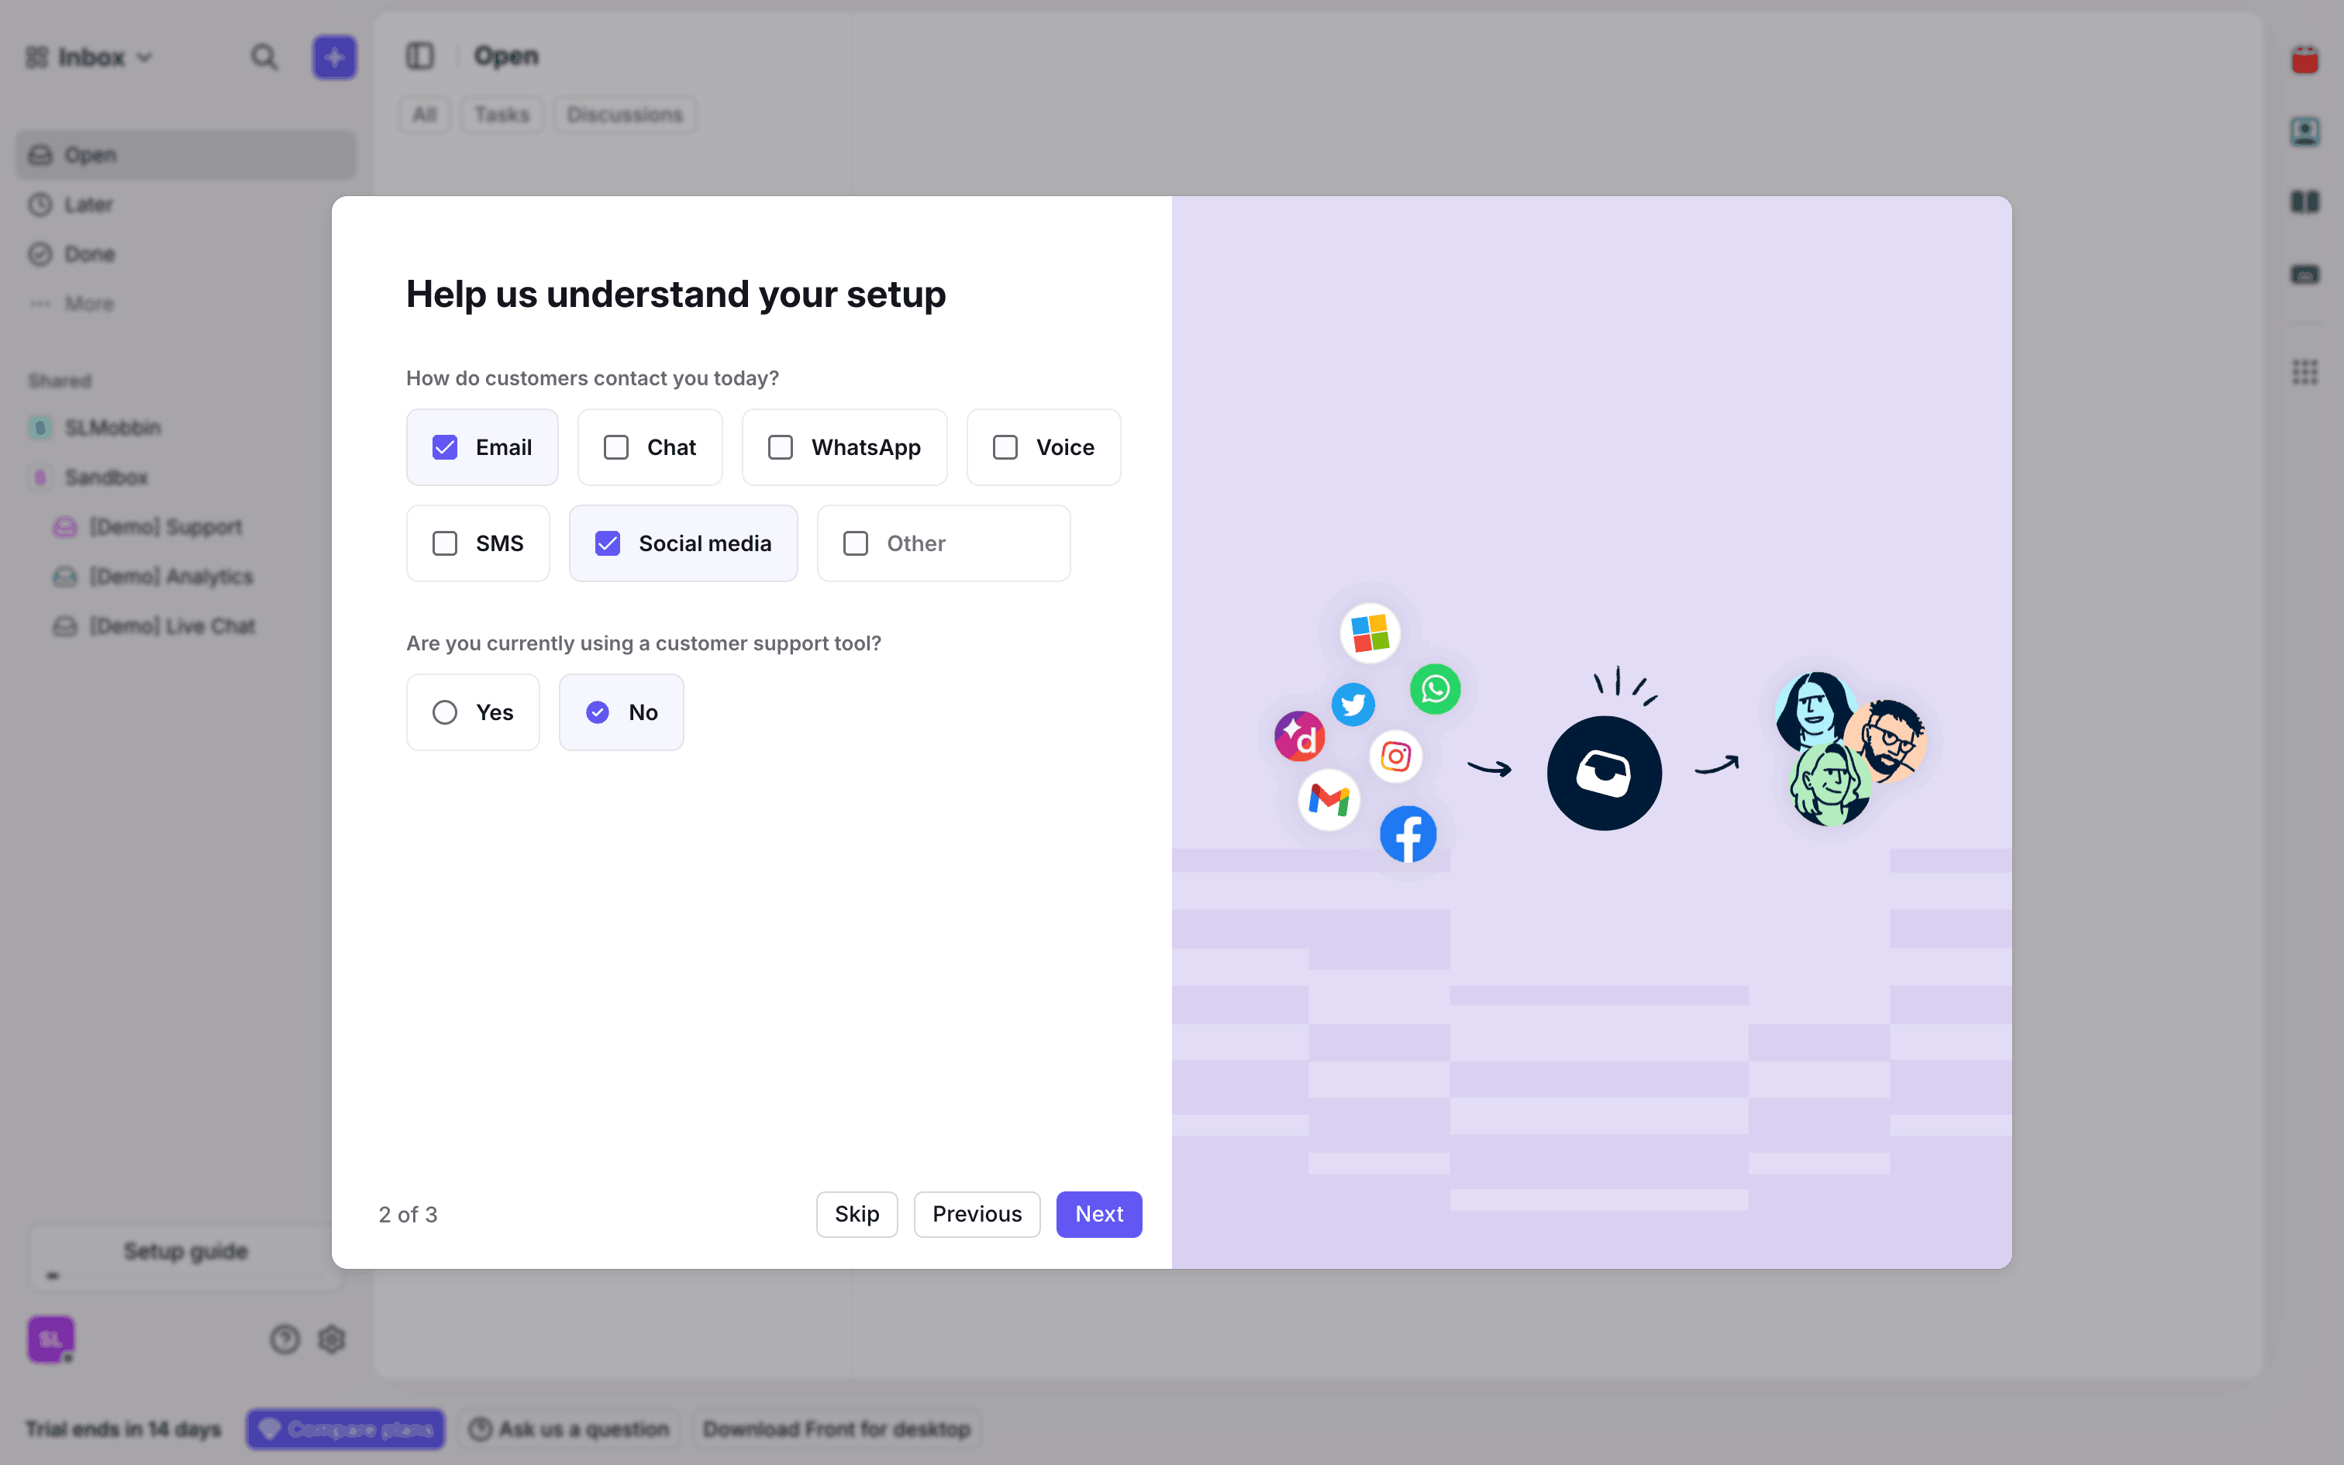The width and height of the screenshot is (2344, 1465).
Task: Toggle the sidebar panel layout icon
Action: [419, 56]
